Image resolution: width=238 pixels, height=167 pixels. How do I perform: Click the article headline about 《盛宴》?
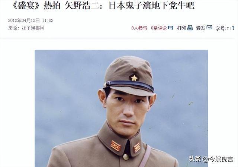tap(103, 6)
